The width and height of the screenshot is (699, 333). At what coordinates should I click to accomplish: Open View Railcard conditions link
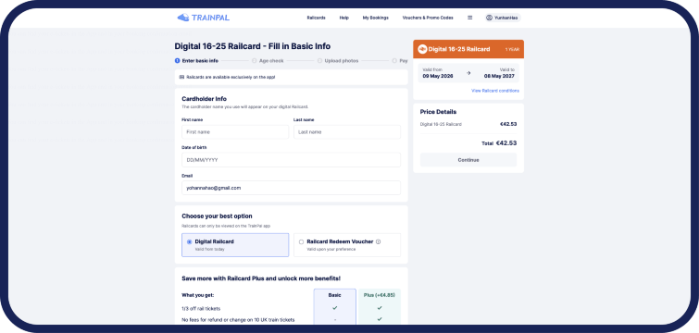coord(494,91)
